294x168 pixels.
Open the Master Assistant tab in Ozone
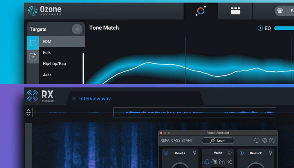[x=201, y=11]
